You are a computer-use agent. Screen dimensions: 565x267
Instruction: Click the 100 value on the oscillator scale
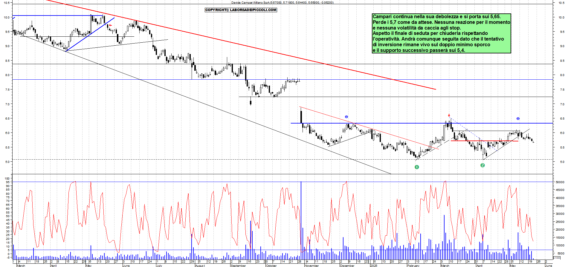[x=7, y=179]
